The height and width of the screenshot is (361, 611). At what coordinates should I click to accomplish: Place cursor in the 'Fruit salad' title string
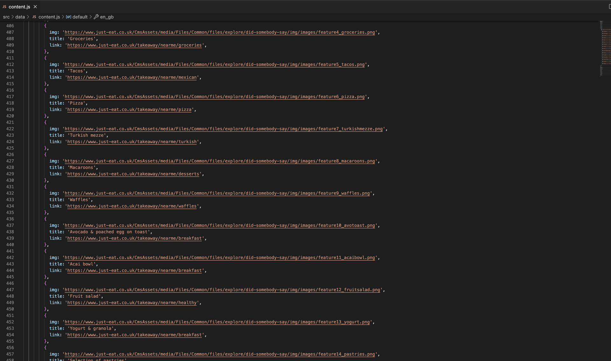84,296
